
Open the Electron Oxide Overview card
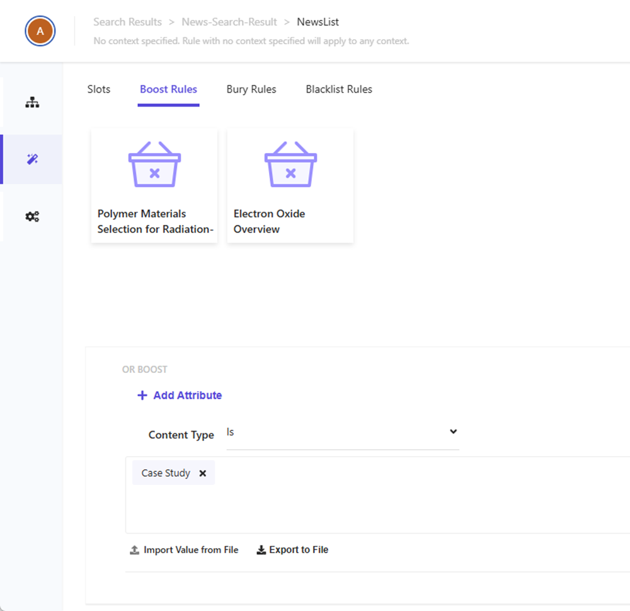pos(290,186)
